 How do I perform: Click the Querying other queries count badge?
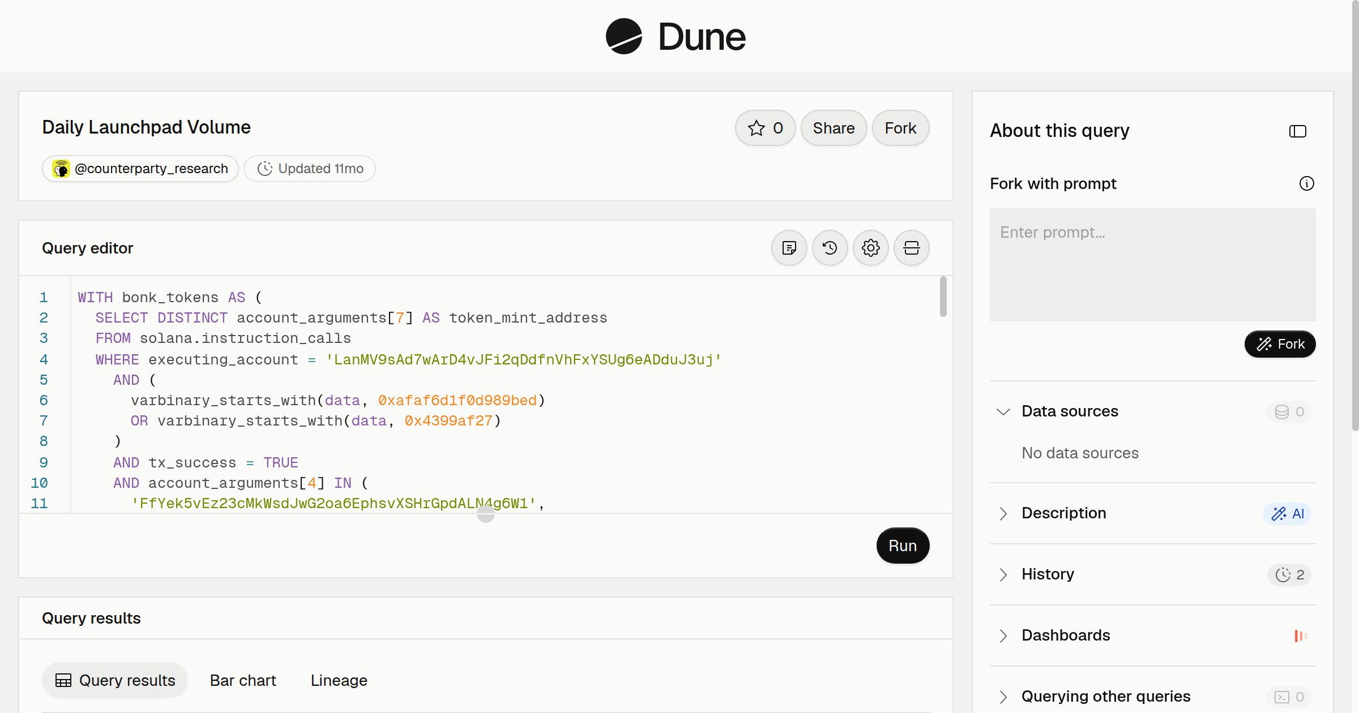click(x=1289, y=697)
